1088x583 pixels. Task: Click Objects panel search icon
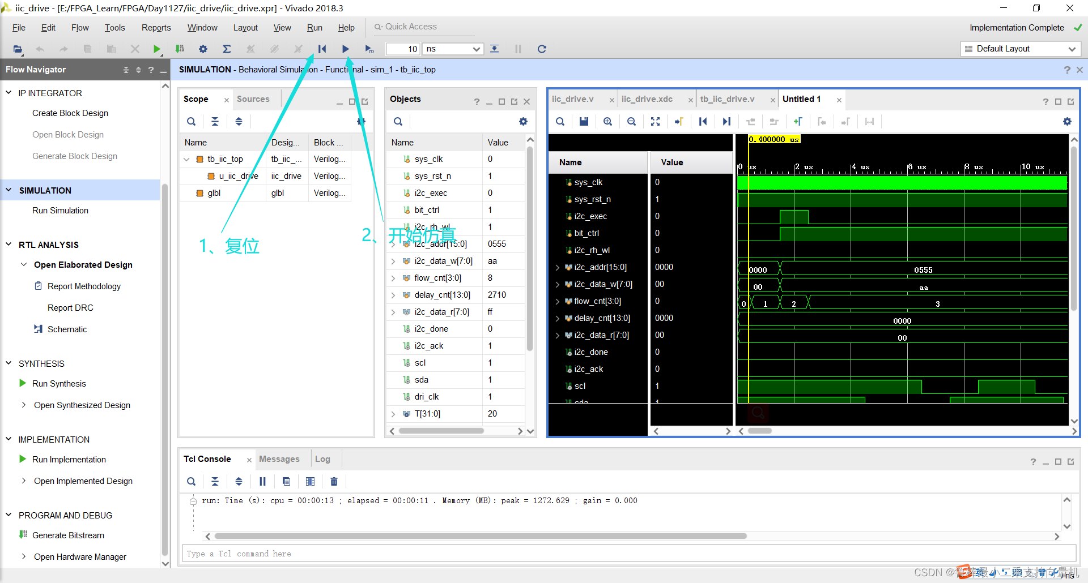pyautogui.click(x=398, y=122)
